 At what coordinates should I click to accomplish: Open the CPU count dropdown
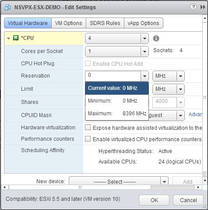[117, 38]
